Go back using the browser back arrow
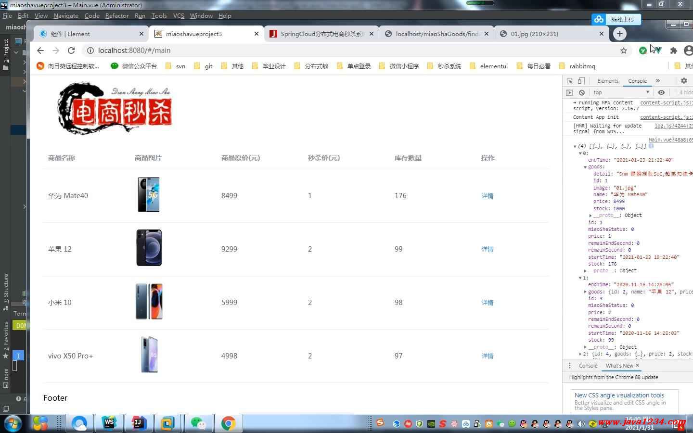The height and width of the screenshot is (433, 693). point(40,51)
